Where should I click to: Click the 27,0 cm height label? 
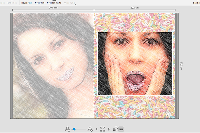pos(181,66)
